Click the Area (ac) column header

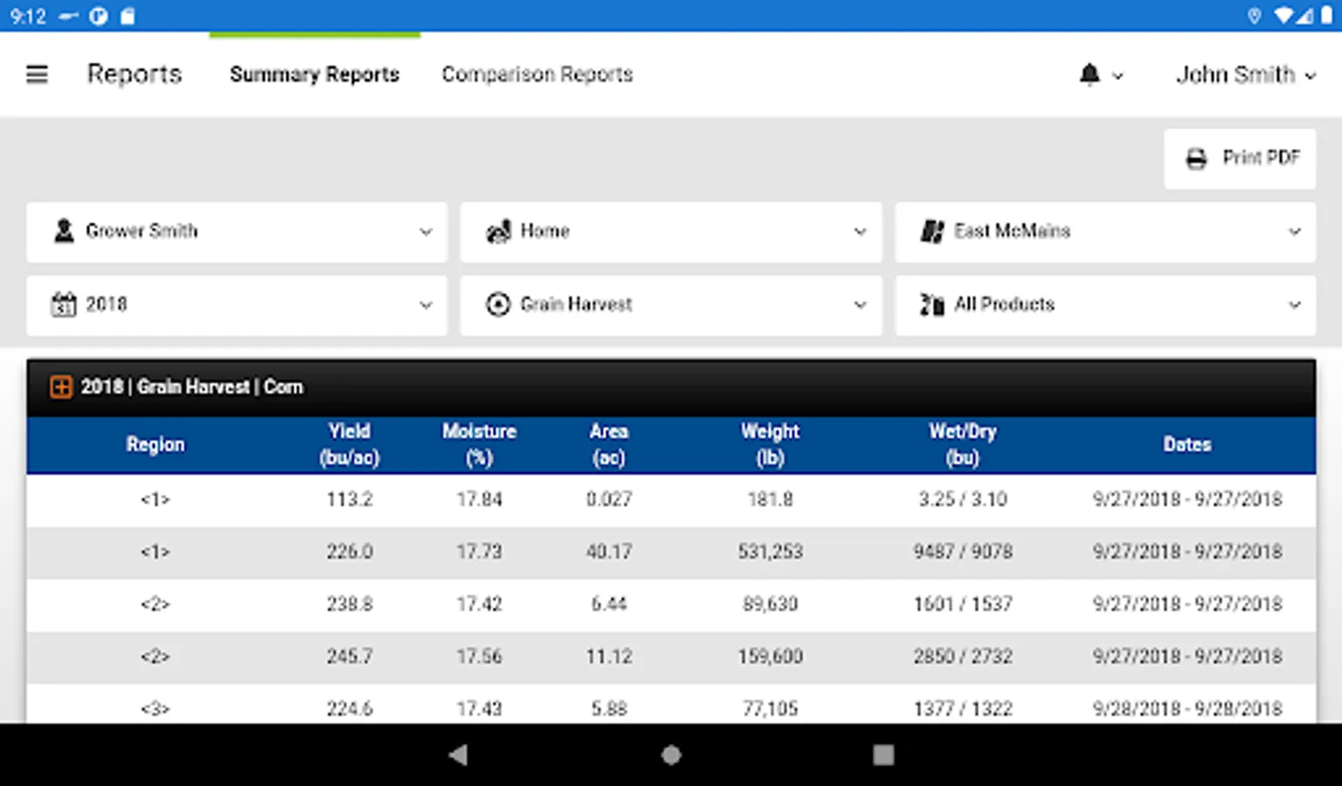tap(609, 445)
